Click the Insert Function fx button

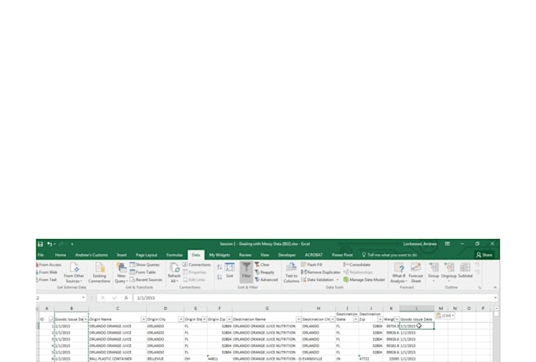pyautogui.click(x=126, y=297)
